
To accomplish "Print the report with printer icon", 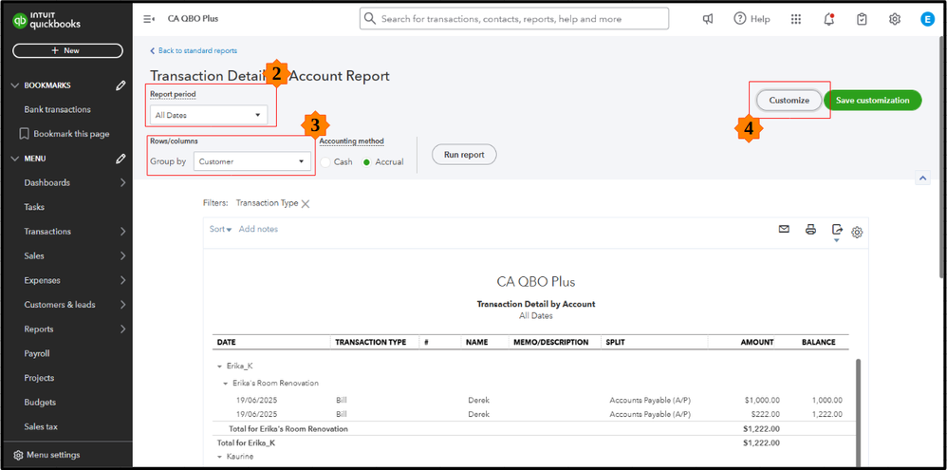I will [811, 229].
